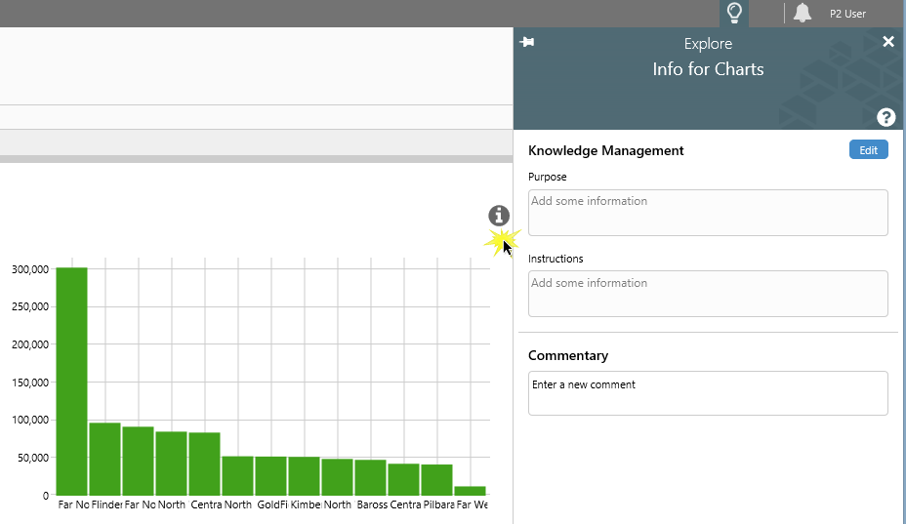The height and width of the screenshot is (524, 906).
Task: Click into the Instructions text field
Action: (707, 294)
